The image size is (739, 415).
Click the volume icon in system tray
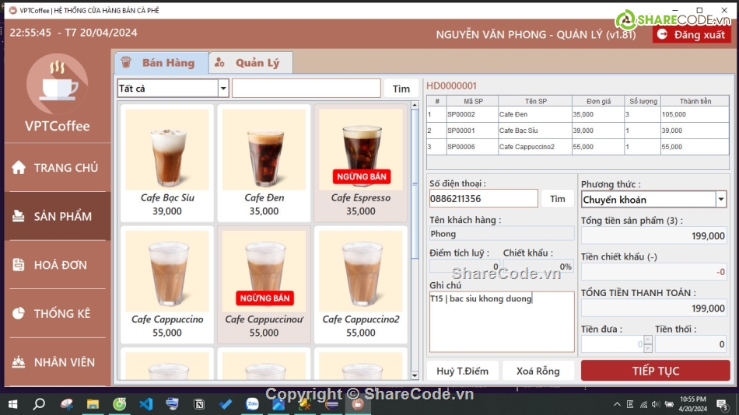pos(656,404)
